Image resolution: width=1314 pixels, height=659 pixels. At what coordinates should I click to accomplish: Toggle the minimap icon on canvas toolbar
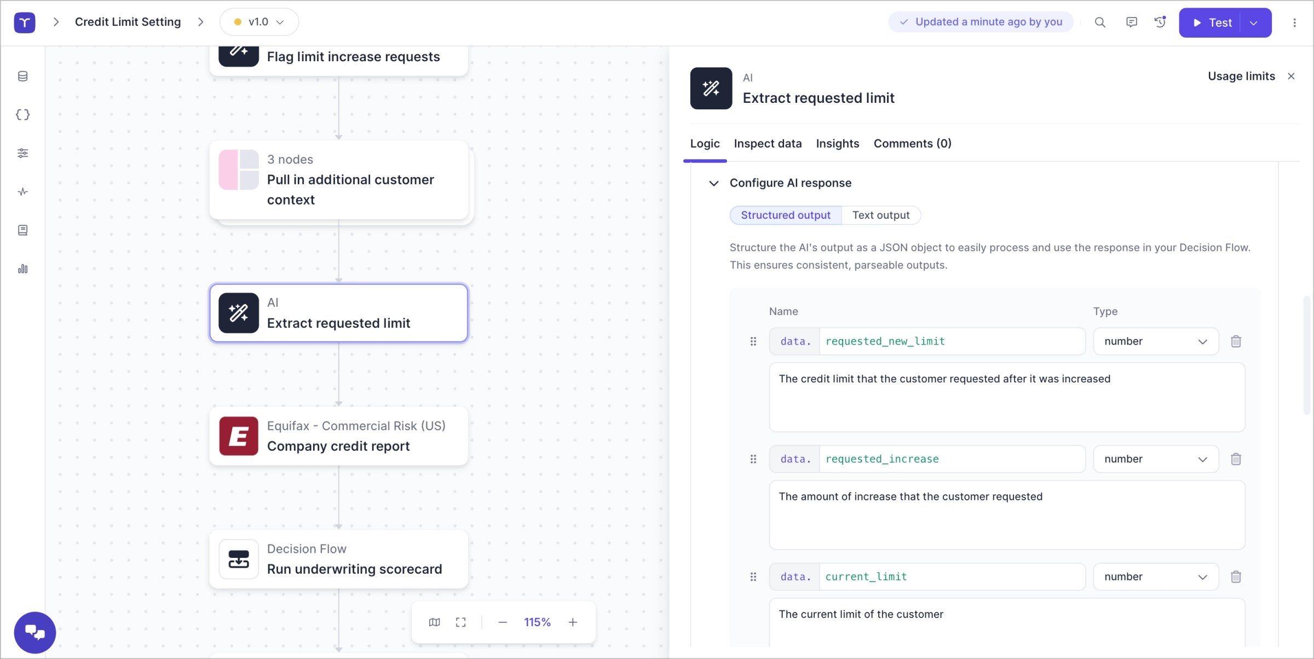click(434, 622)
